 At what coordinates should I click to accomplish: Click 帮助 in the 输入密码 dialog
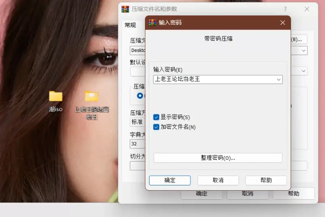[x=266, y=180]
